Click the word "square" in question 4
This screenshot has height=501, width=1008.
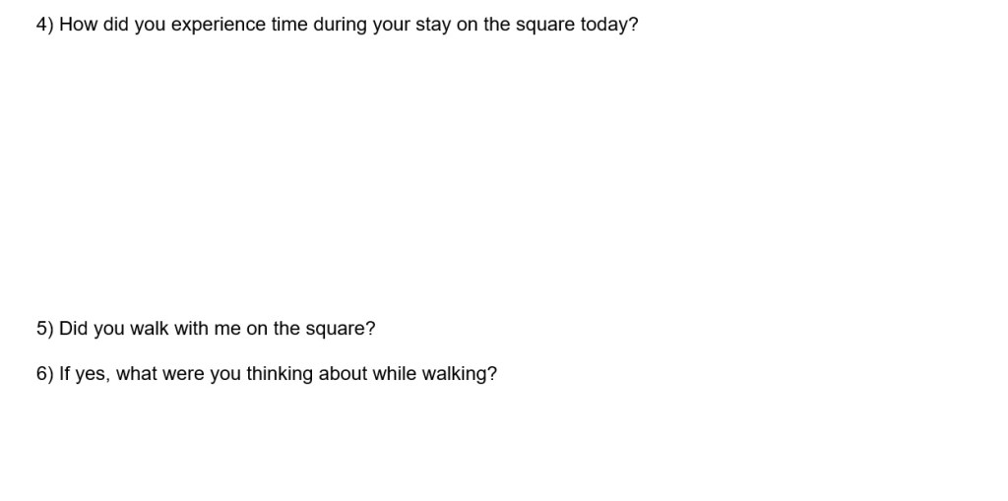click(545, 25)
